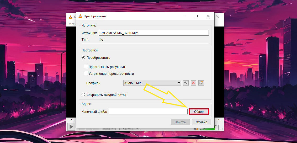Click the Обзор browse button
Viewport: 297px width, 143px height.
coord(199,112)
